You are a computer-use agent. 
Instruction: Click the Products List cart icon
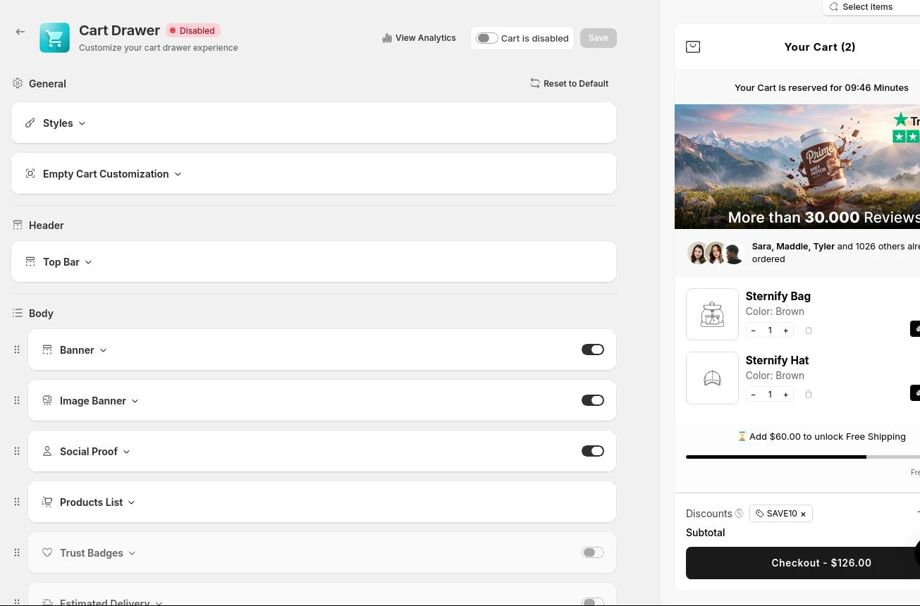(47, 502)
